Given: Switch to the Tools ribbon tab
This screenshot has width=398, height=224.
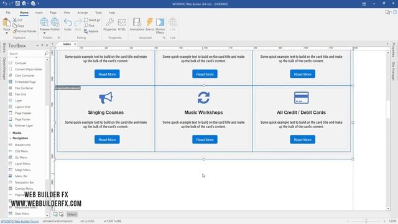Looking at the screenshot, I should click(98, 12).
